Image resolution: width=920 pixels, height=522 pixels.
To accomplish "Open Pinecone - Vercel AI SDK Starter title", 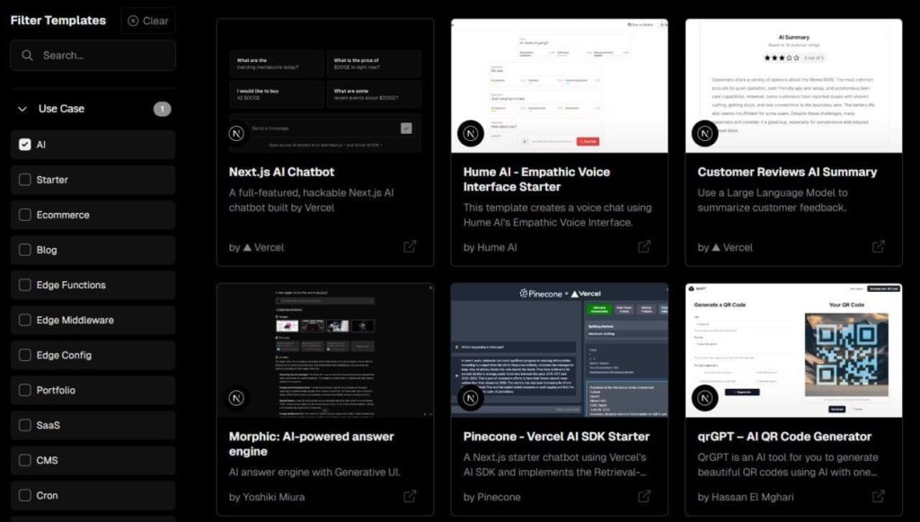I will [556, 437].
